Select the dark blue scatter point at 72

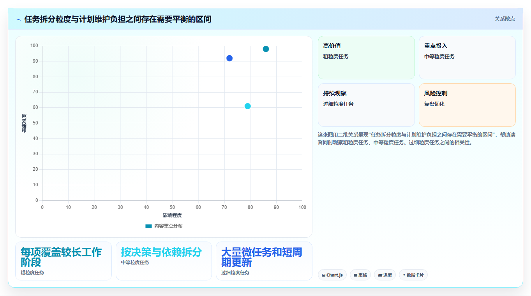tap(229, 58)
